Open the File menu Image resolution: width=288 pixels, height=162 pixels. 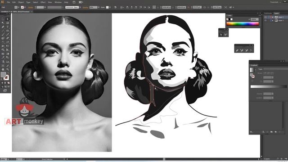point(8,2)
